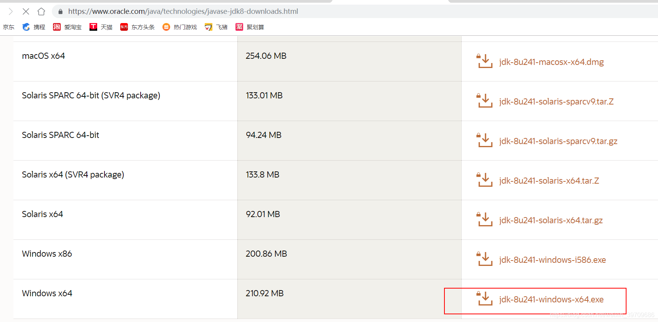
Task: Download jdk-8u241-windows-x64.exe via its link
Action: 551,300
